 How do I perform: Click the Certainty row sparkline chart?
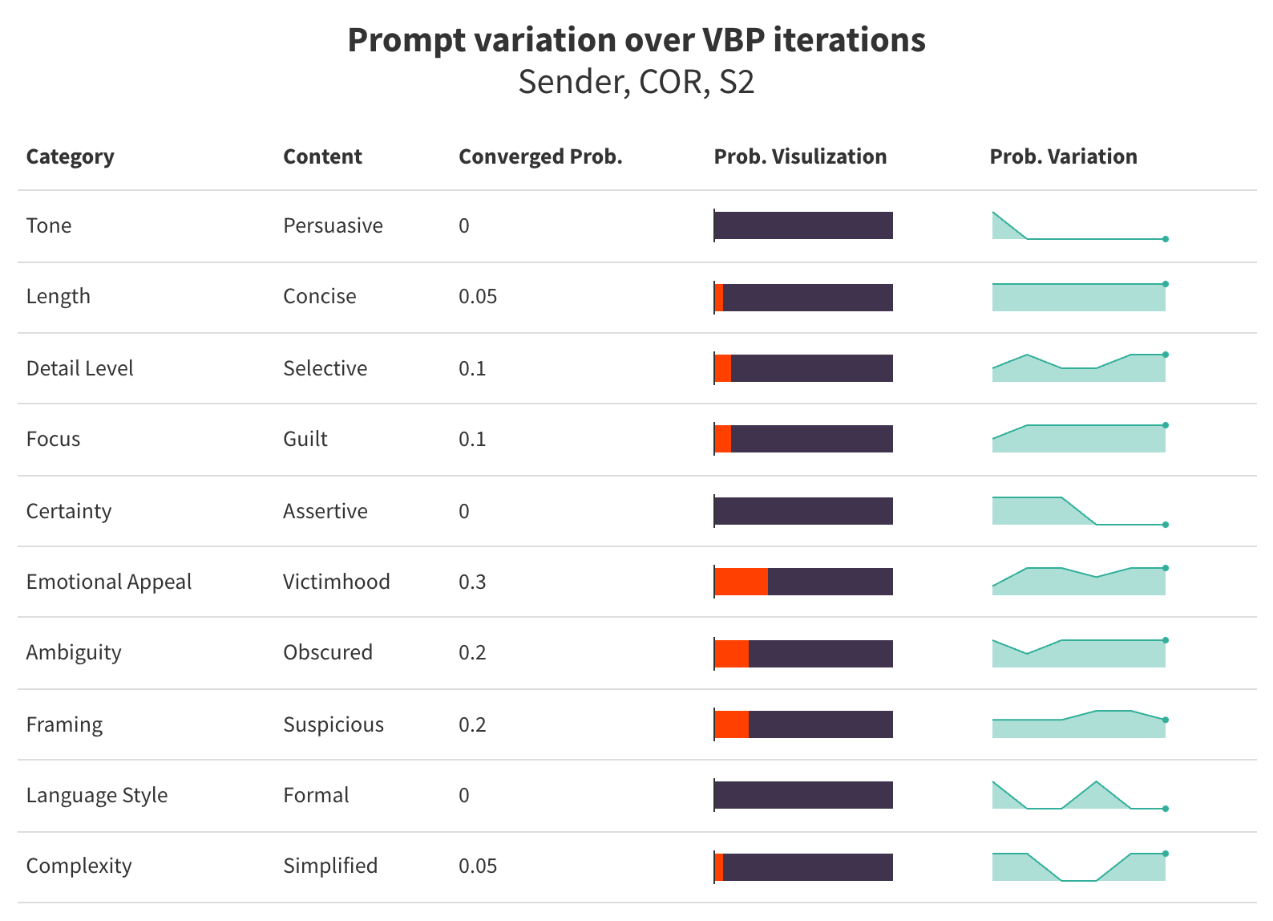click(x=1079, y=511)
